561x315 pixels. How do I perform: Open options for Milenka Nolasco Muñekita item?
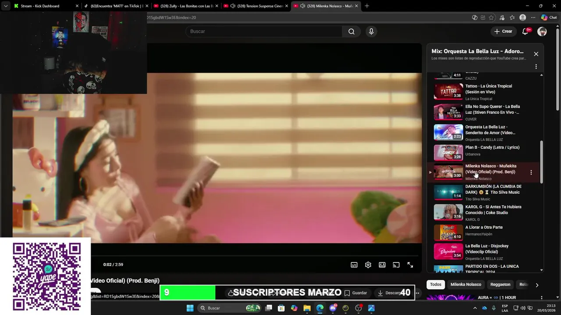point(531,172)
